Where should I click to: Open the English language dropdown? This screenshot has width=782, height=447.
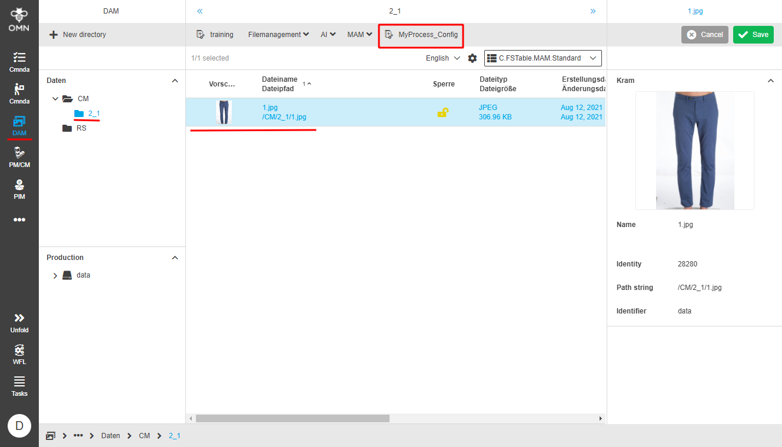(443, 58)
